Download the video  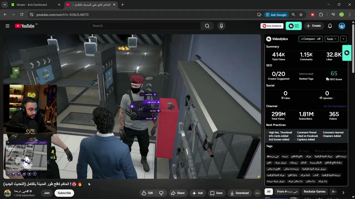point(239,193)
